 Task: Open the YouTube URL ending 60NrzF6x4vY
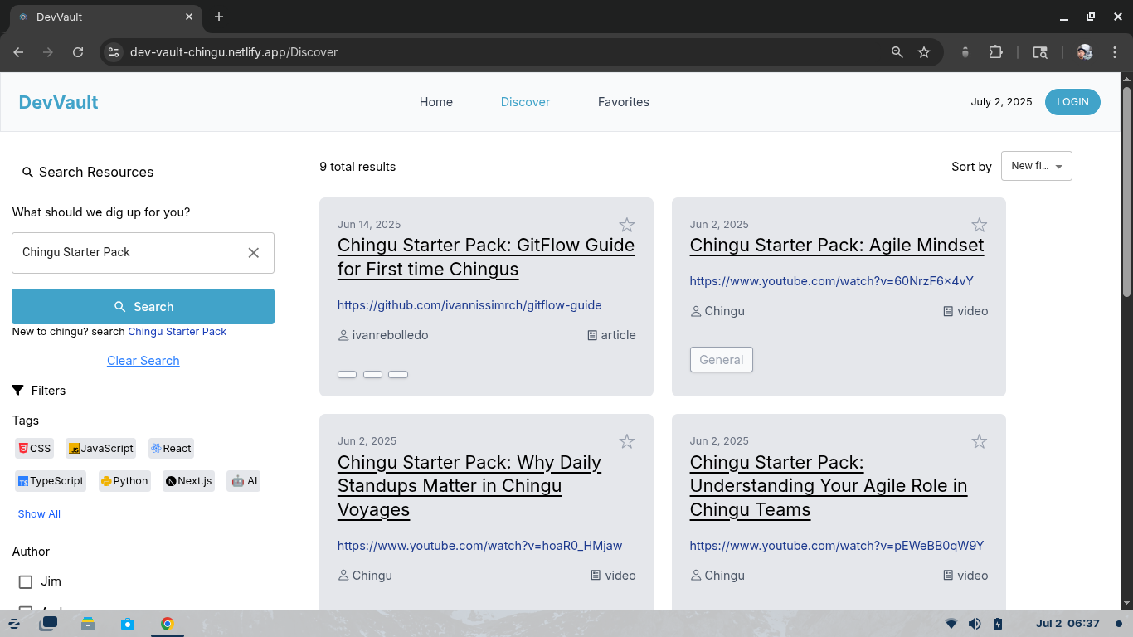831,281
